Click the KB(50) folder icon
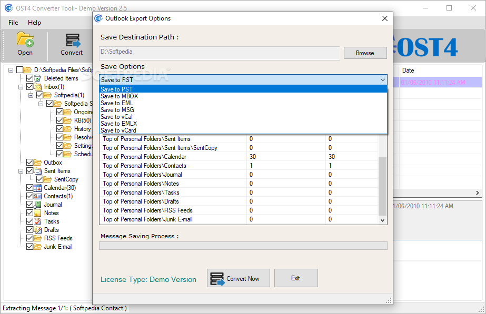Image resolution: width=486 pixels, height=314 pixels. coord(67,120)
